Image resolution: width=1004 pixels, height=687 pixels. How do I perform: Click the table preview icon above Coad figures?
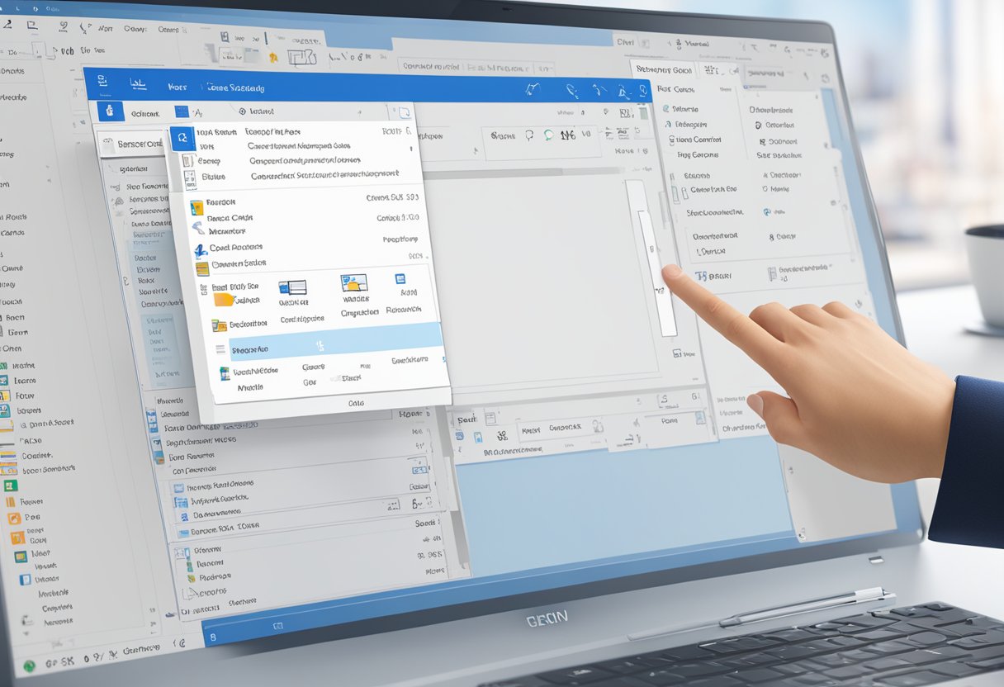[295, 287]
